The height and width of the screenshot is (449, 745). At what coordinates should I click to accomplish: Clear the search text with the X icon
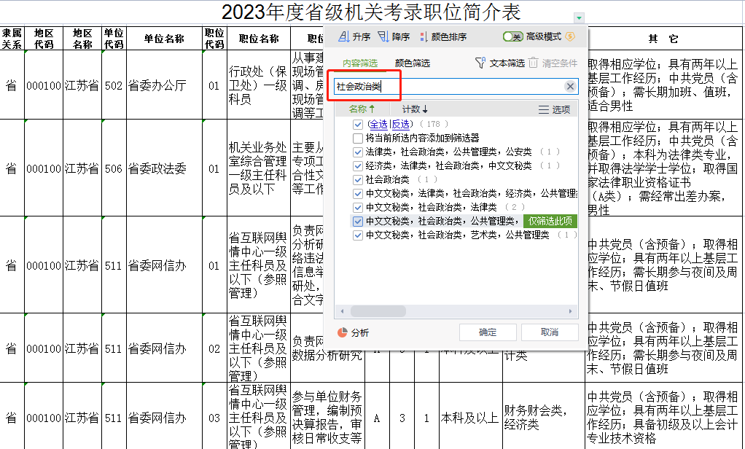(570, 86)
